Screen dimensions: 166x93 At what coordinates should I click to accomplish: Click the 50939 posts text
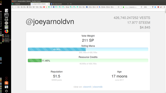pos(57,80)
